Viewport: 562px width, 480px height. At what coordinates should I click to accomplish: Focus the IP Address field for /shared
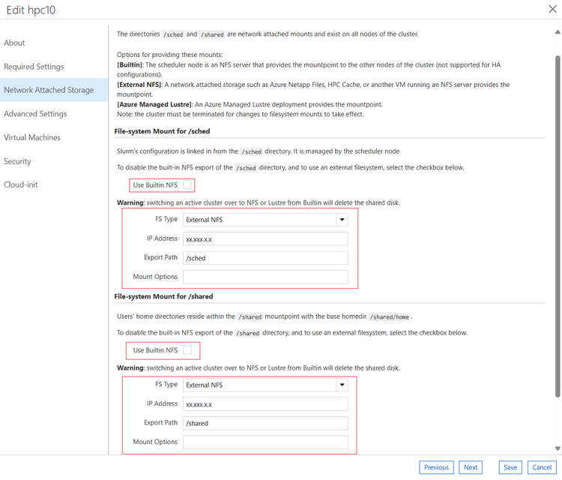click(x=265, y=404)
